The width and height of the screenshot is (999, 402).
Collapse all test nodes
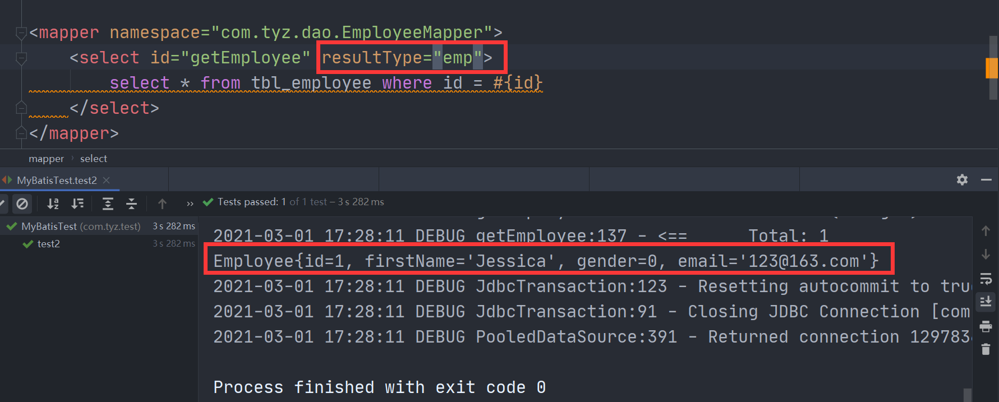(x=132, y=204)
